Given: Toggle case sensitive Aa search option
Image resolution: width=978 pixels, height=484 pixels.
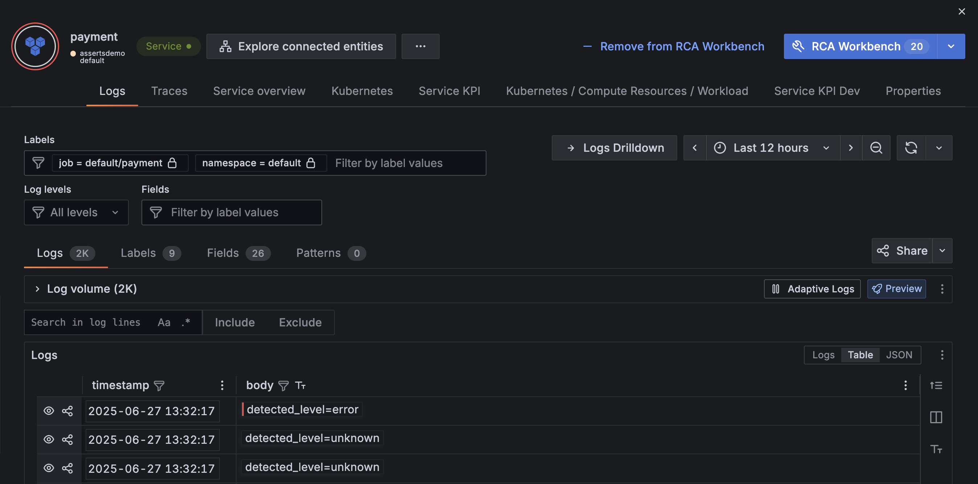Looking at the screenshot, I should pos(164,322).
